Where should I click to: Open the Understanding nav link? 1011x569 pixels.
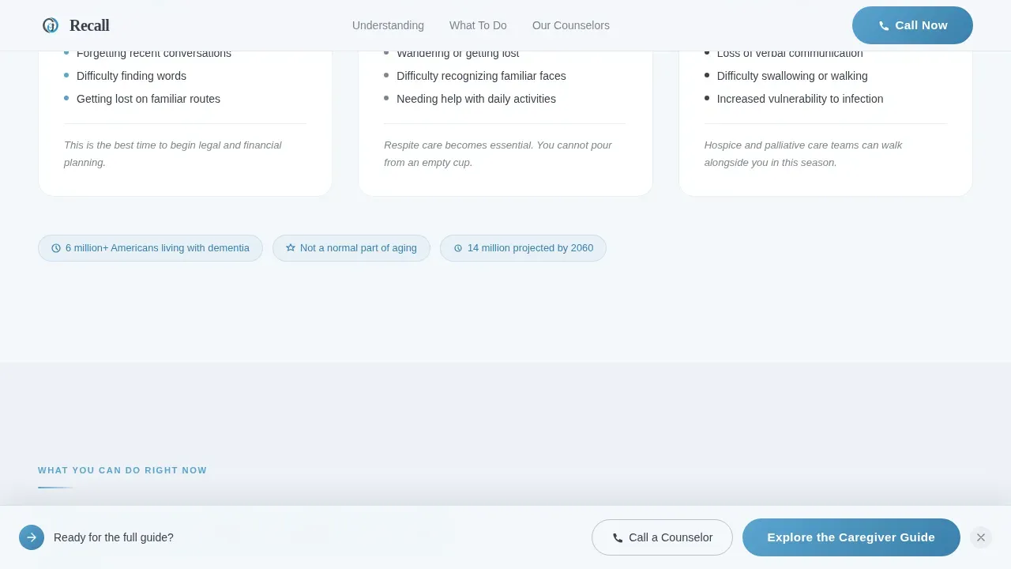[388, 25]
